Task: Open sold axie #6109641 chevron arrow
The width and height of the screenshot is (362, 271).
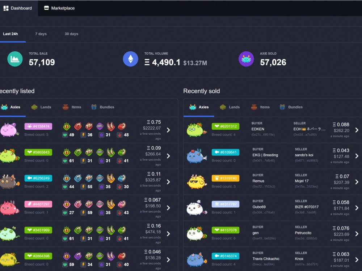Action: point(357,156)
